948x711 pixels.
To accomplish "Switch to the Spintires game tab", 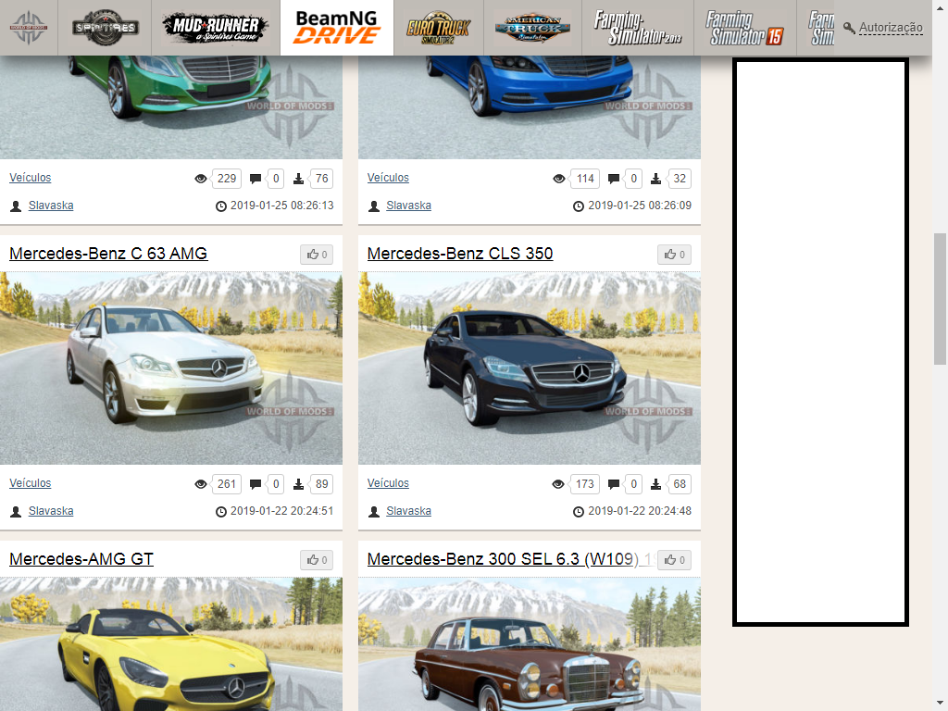I will tap(106, 28).
